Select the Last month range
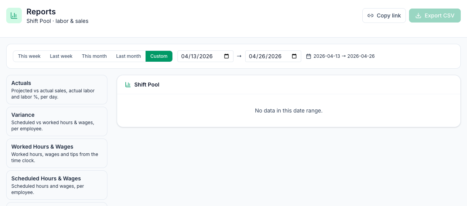Viewport: 467px width, 206px height. (x=128, y=56)
